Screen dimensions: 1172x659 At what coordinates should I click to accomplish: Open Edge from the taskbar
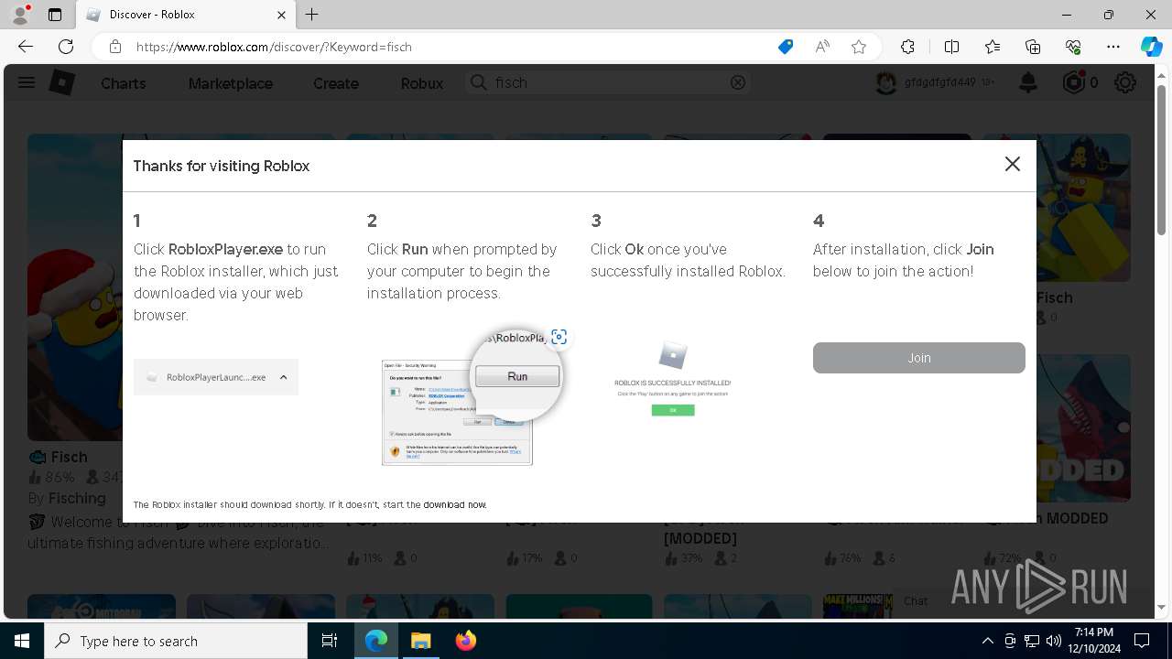(376, 641)
